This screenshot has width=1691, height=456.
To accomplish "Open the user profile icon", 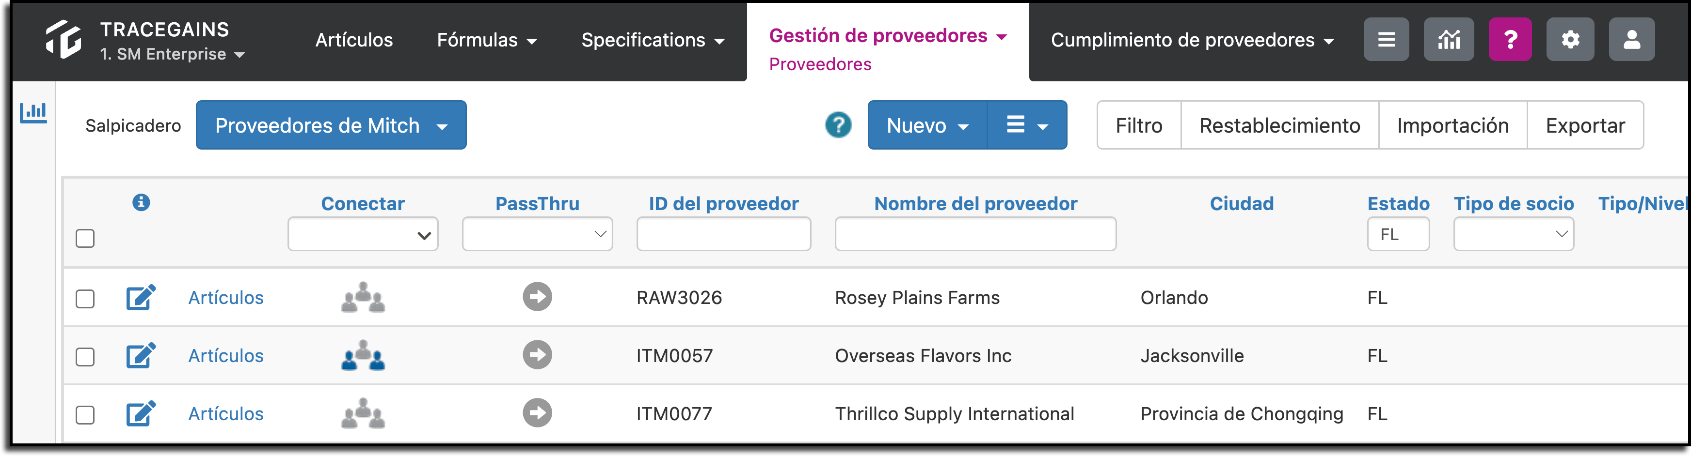I will (1631, 39).
